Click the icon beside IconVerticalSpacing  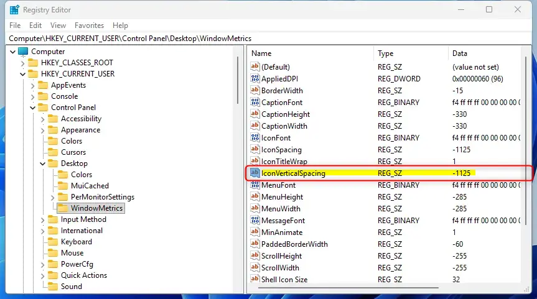pos(254,173)
